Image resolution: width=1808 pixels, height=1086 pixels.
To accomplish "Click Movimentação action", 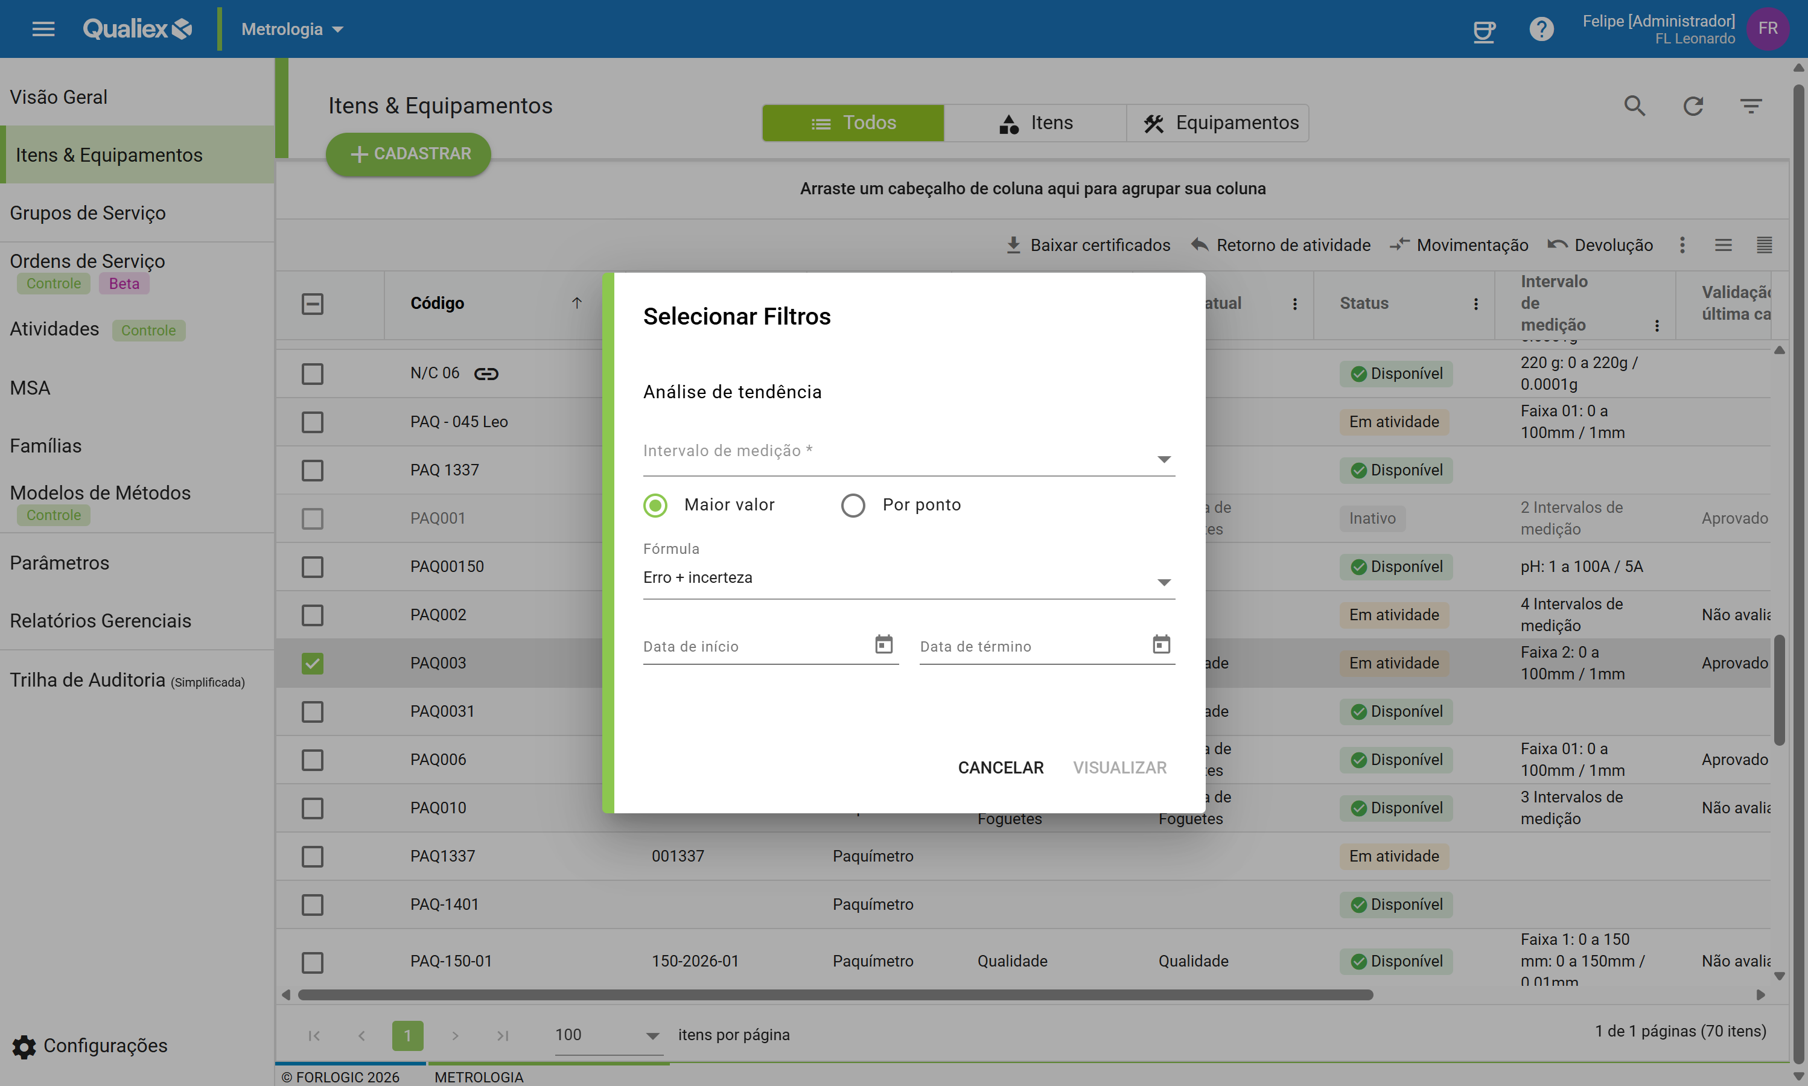I will coord(1459,245).
